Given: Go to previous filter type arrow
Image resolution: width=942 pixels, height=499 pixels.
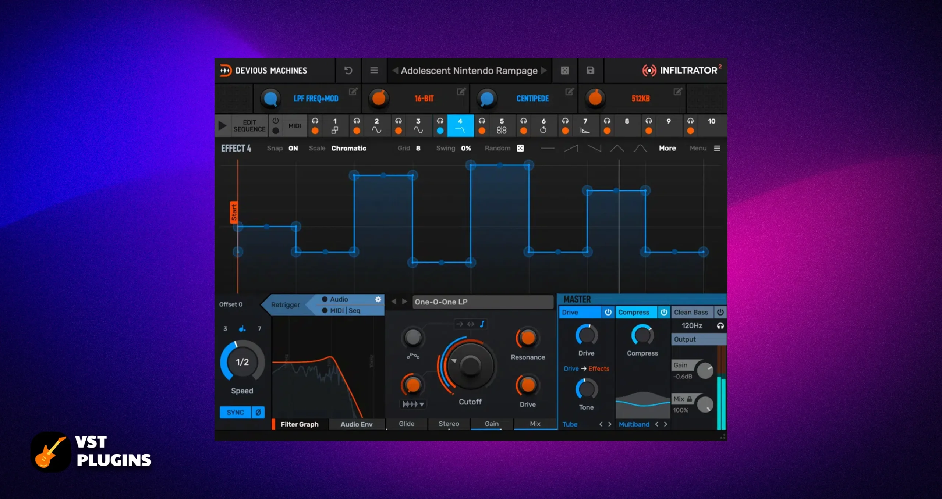Looking at the screenshot, I should pos(394,302).
